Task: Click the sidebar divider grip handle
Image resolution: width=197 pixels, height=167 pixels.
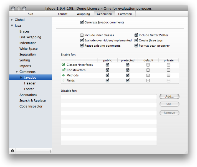Action: (50, 151)
